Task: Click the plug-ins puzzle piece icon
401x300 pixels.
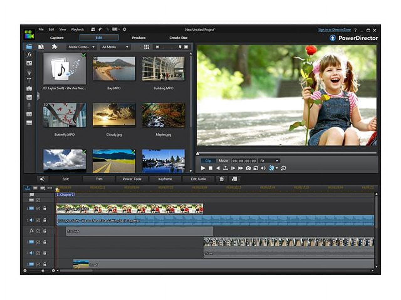Action: pos(55,47)
